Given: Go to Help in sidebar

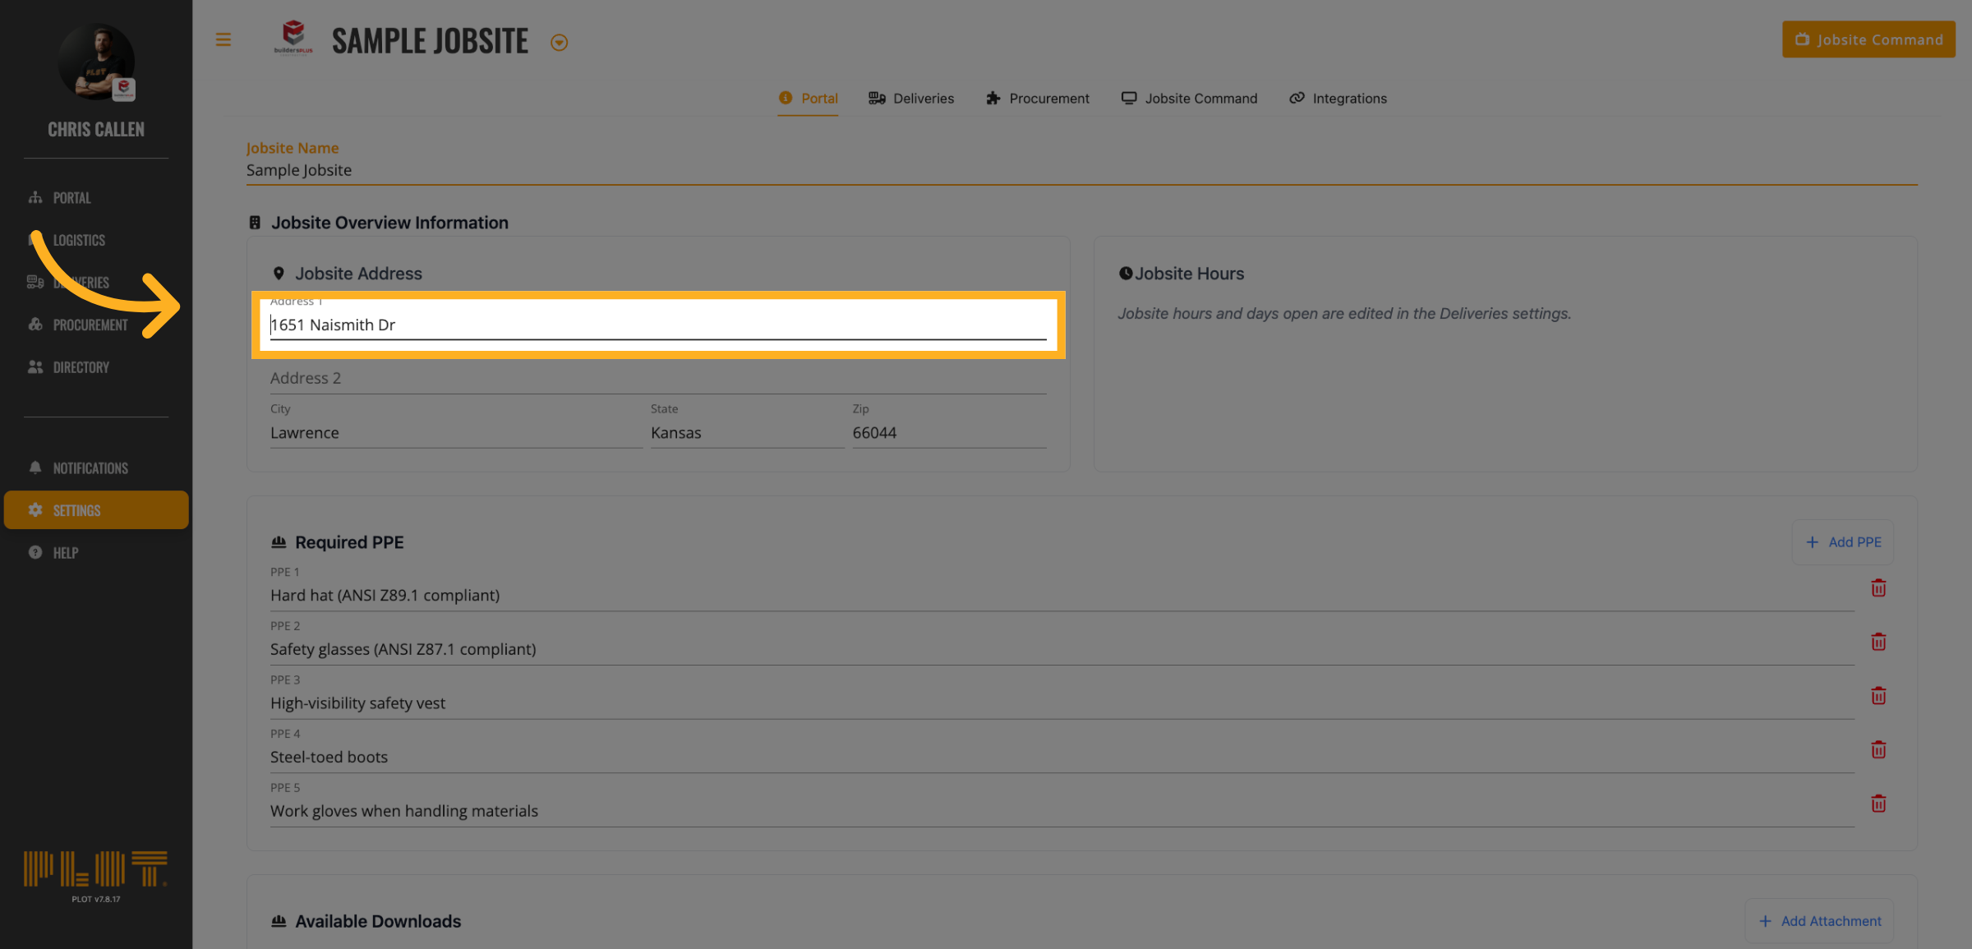Looking at the screenshot, I should 65,553.
